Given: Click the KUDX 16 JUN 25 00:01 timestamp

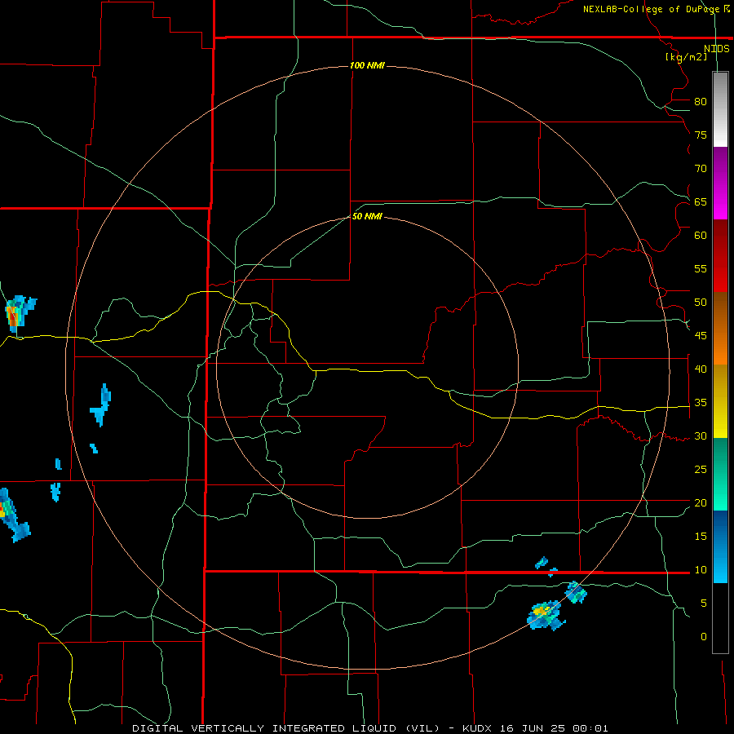Looking at the screenshot, I should pos(535,728).
